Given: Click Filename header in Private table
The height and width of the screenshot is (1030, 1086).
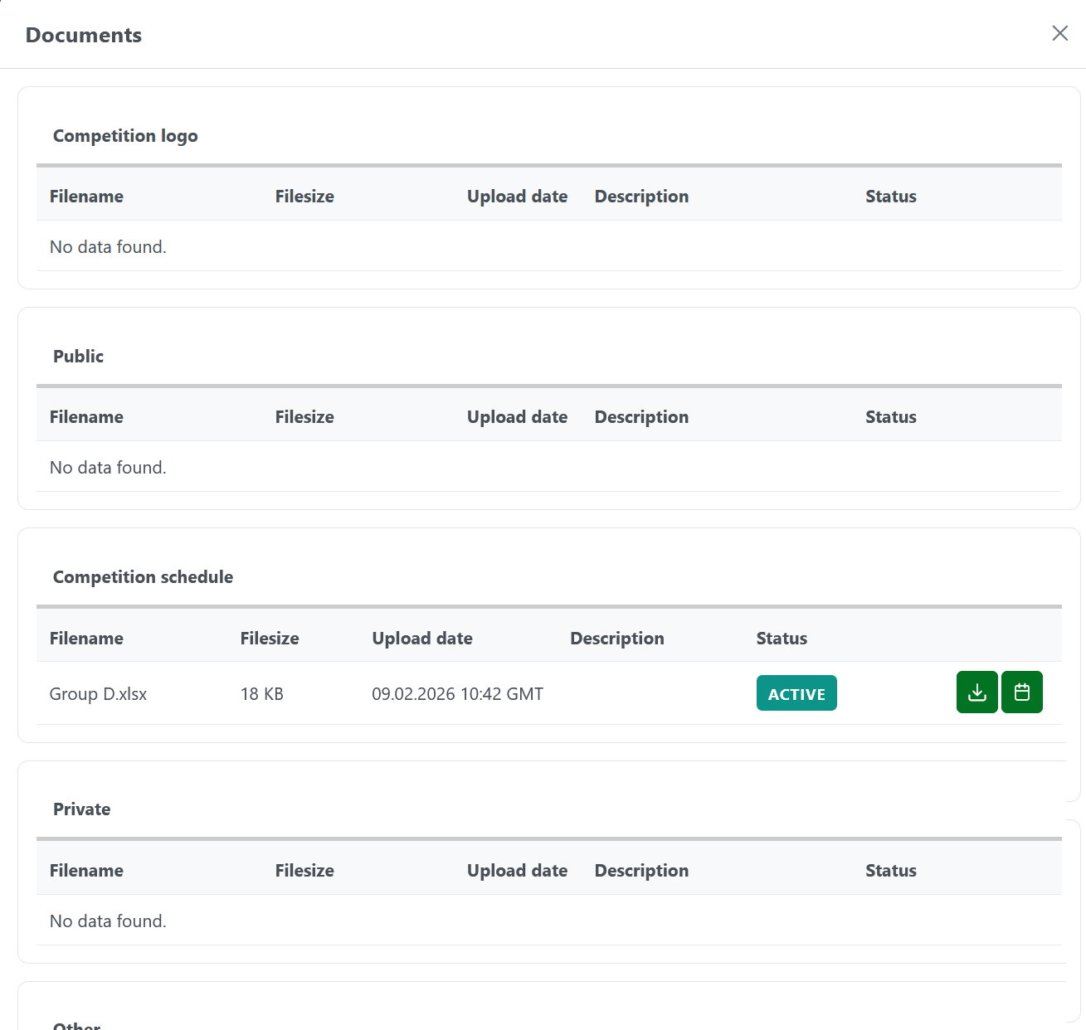Looking at the screenshot, I should 86,871.
